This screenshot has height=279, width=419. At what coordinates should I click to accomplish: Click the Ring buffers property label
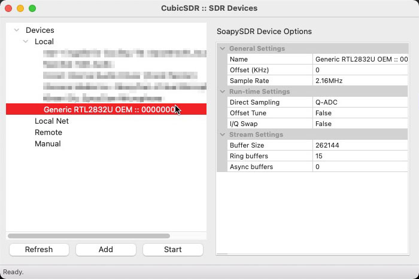(x=249, y=156)
